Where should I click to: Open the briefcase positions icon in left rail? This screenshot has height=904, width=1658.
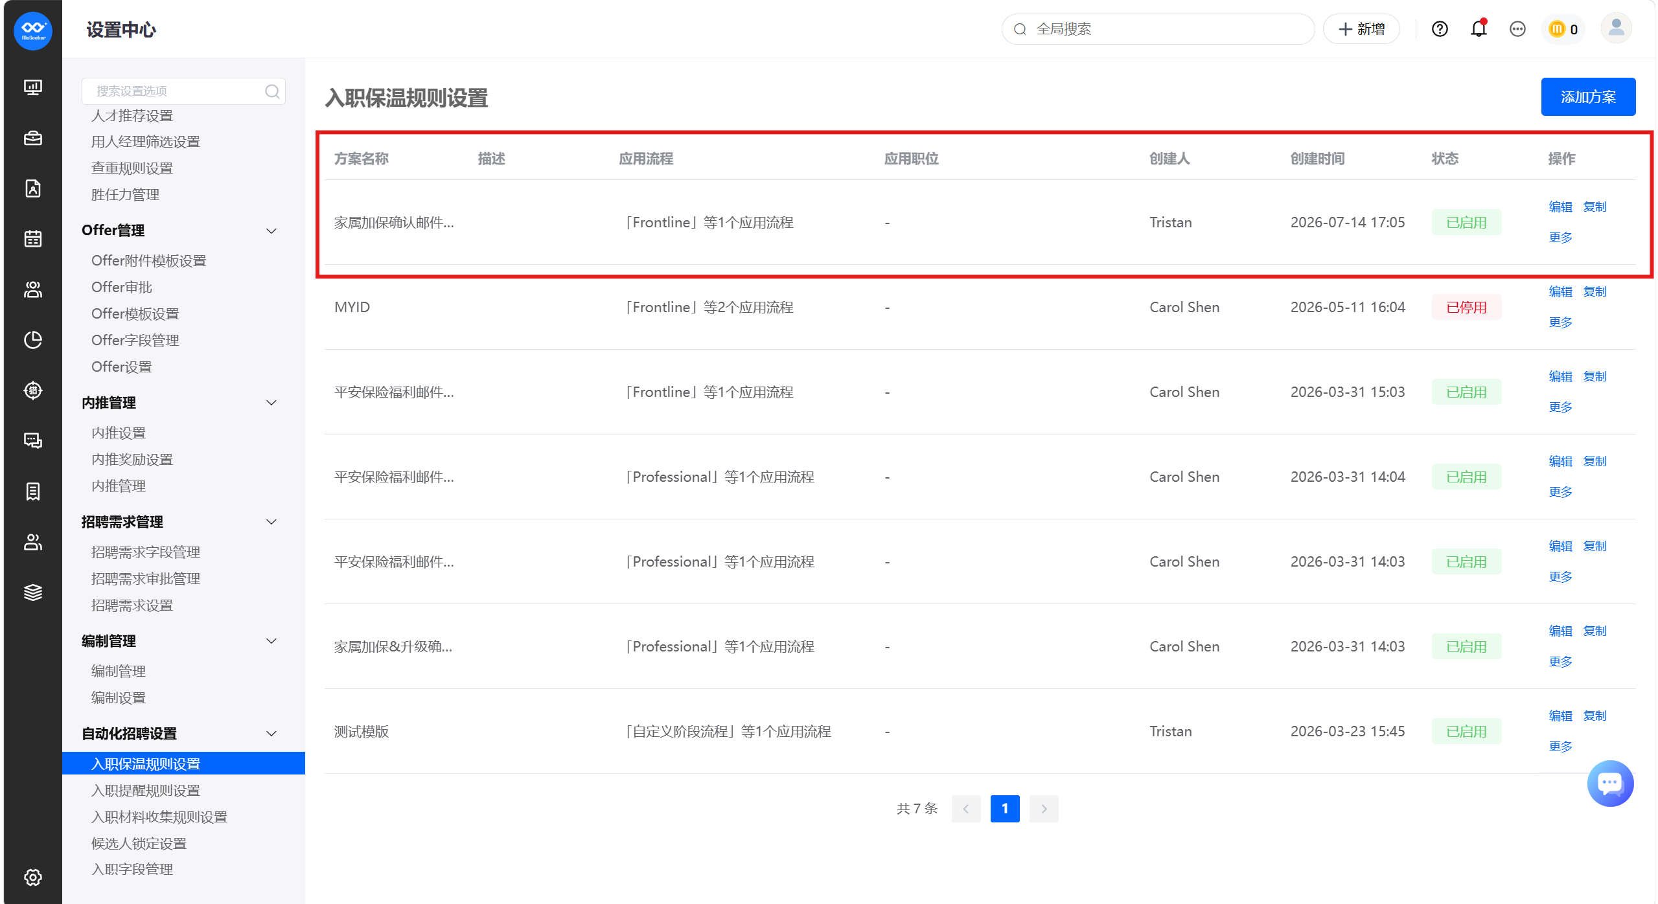[33, 138]
